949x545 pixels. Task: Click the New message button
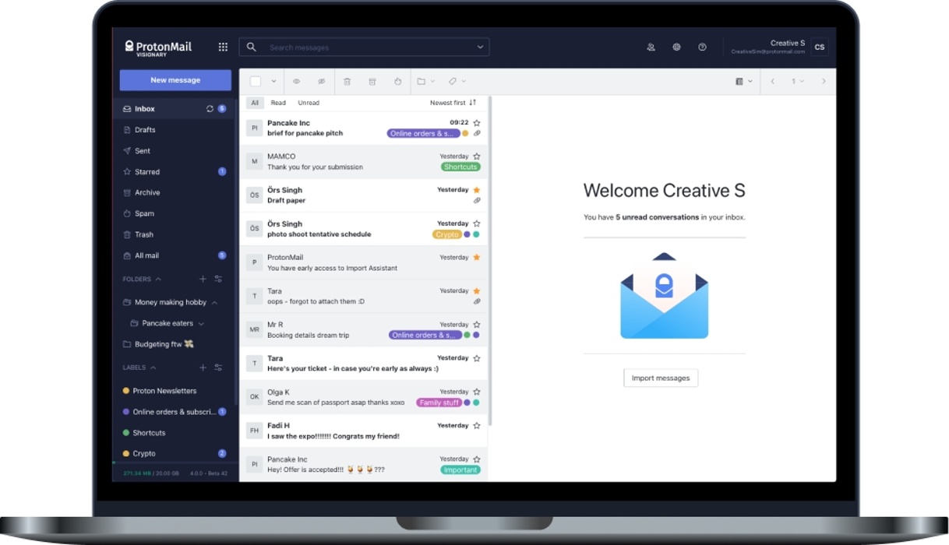175,80
